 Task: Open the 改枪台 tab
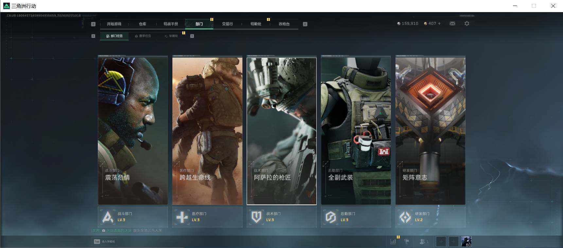tap(284, 24)
